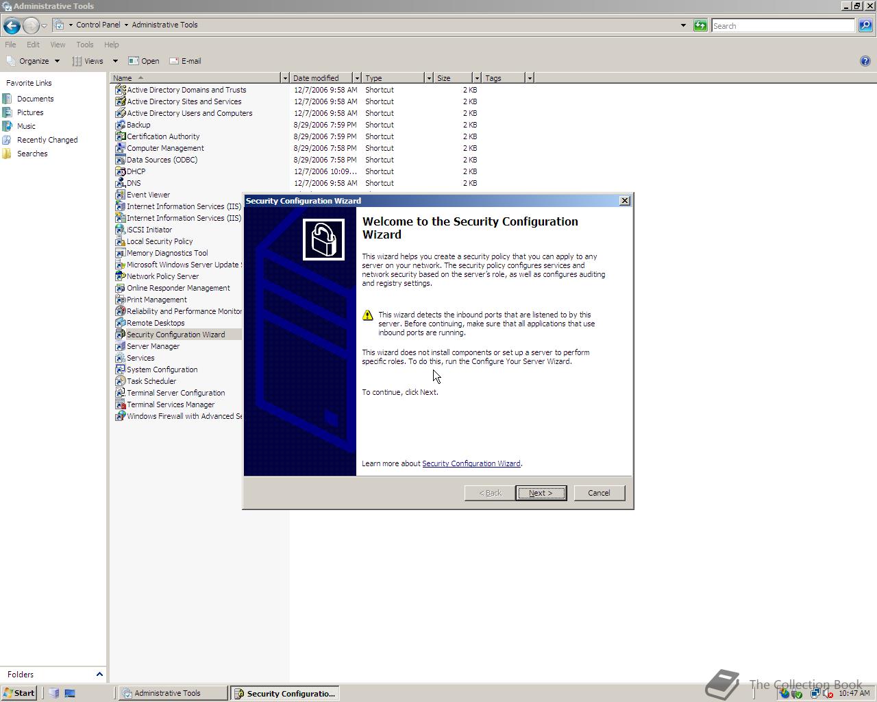
Task: Open the Searches favorite link
Action: click(32, 154)
